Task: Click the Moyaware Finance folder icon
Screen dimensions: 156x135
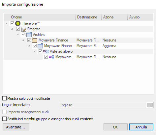Action: coord(35,40)
